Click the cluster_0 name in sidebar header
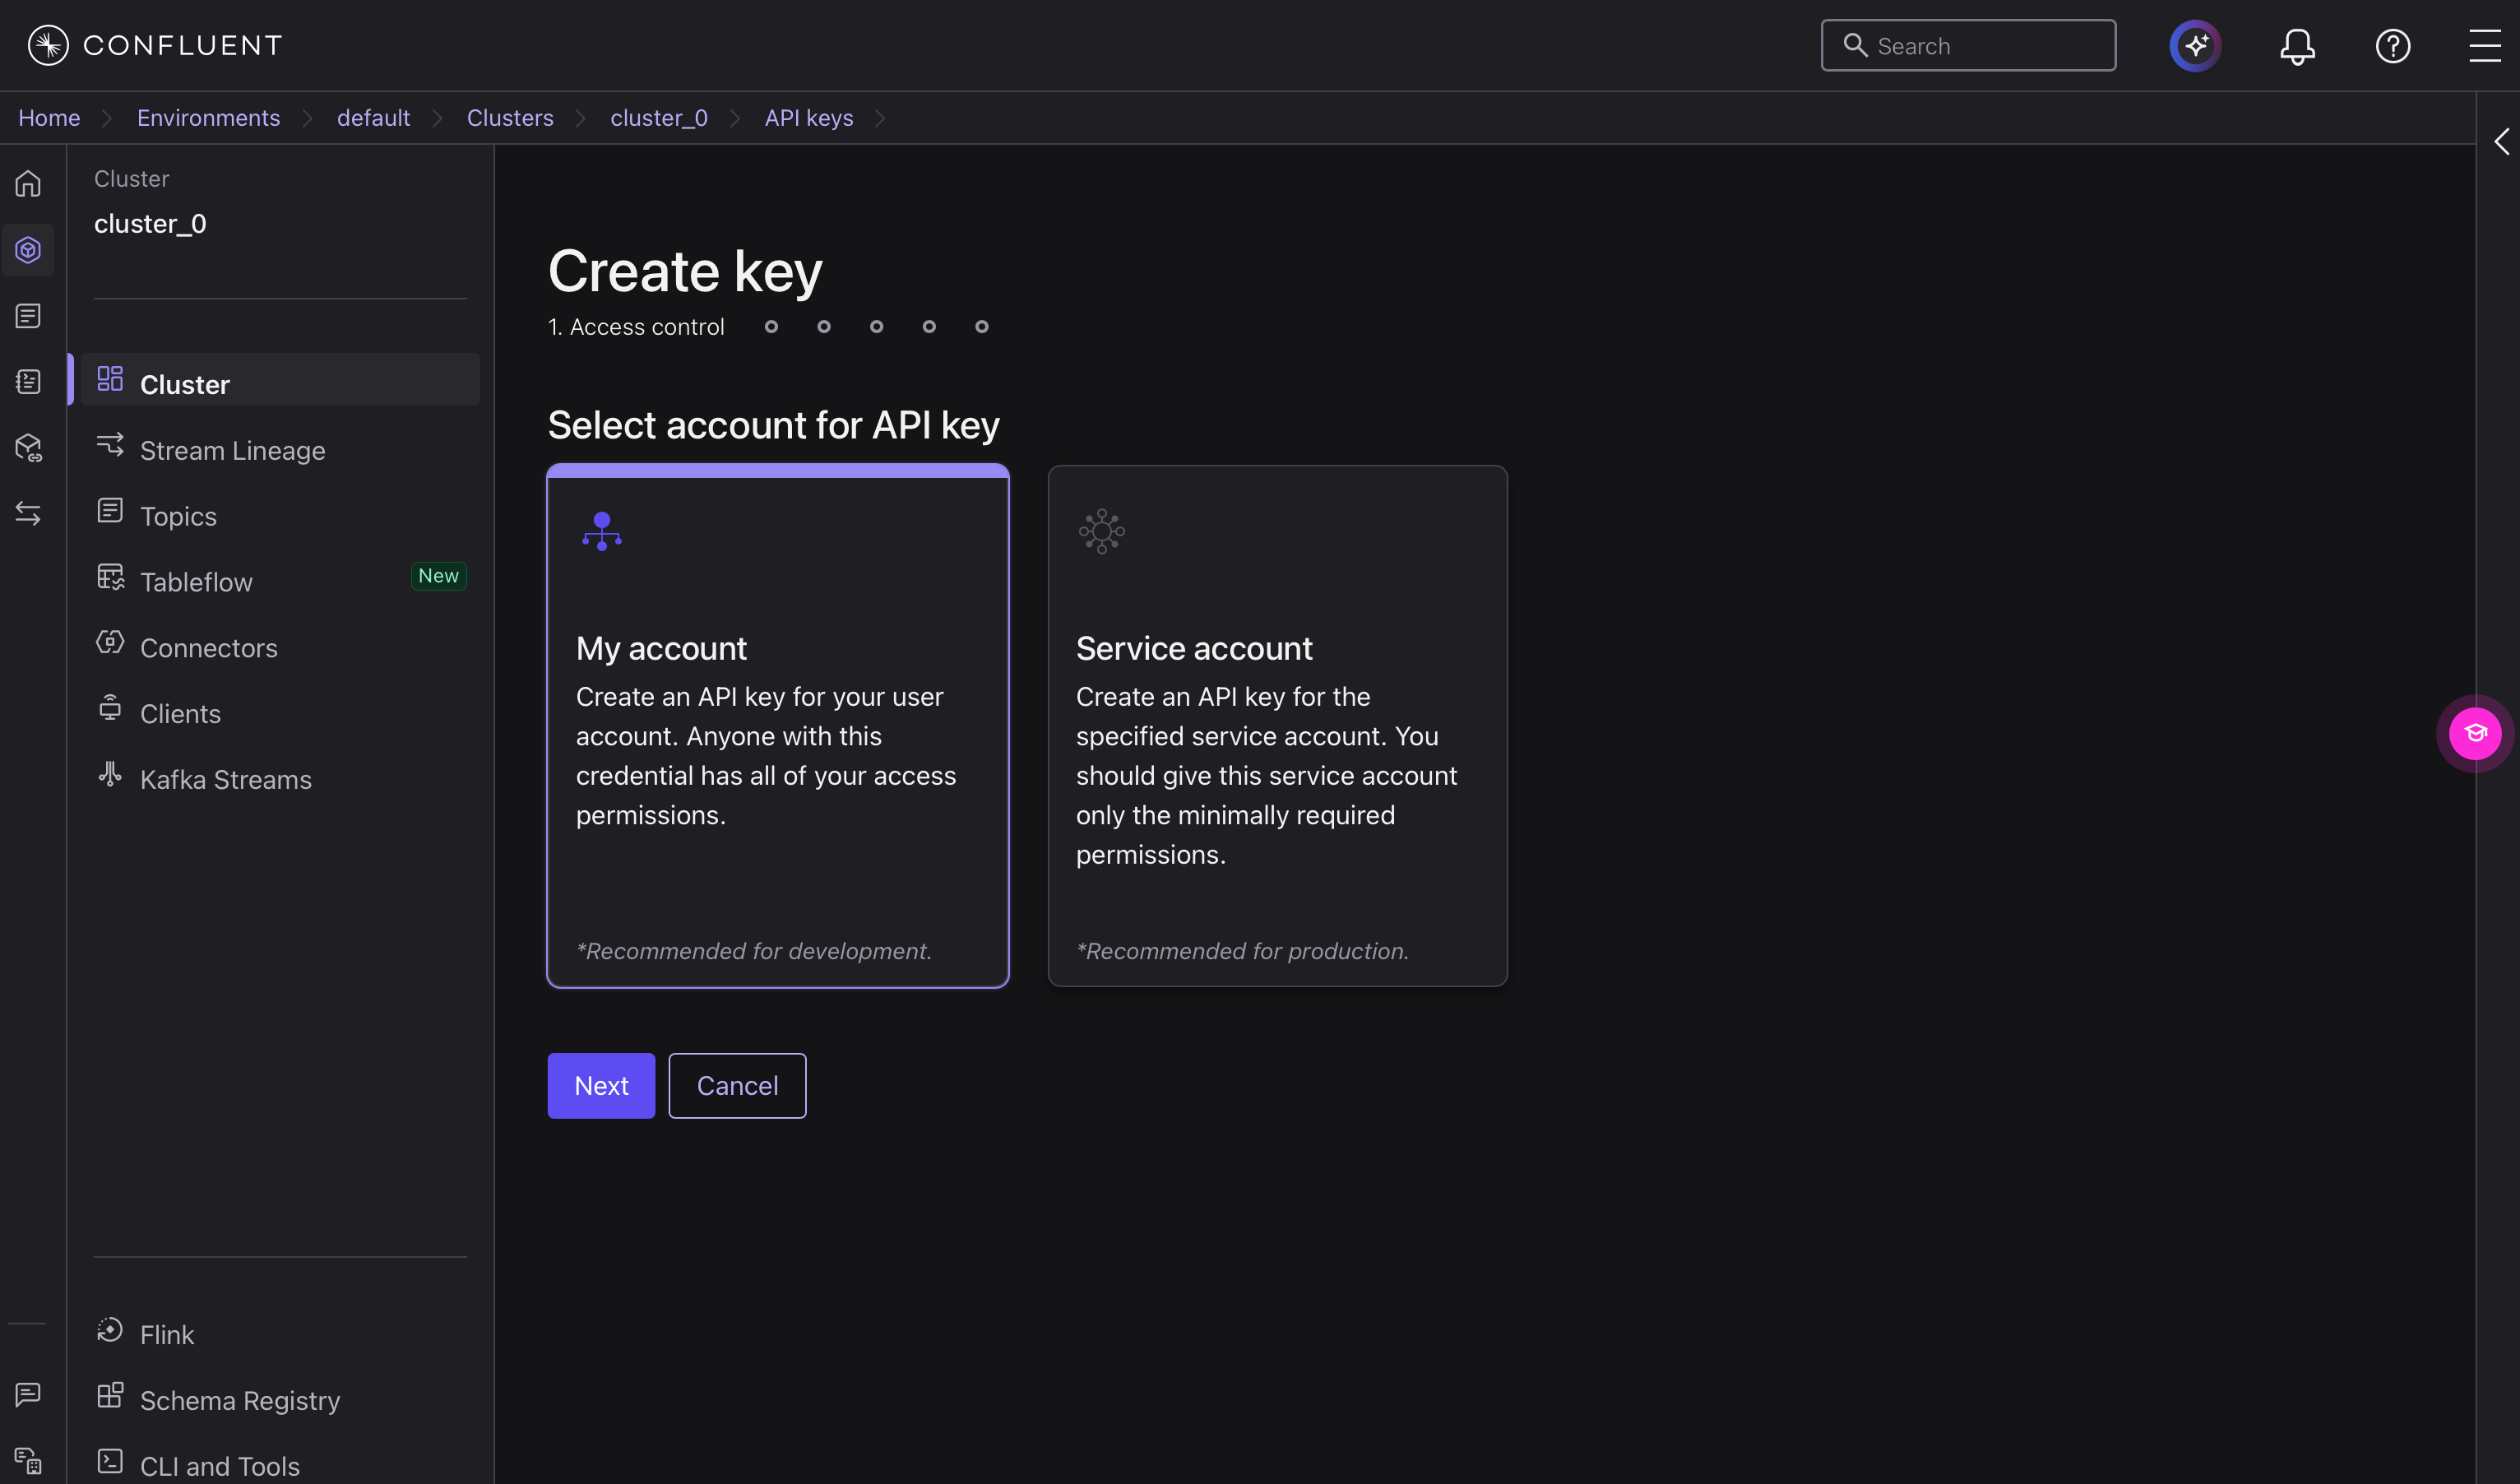This screenshot has height=1484, width=2520. (150, 224)
